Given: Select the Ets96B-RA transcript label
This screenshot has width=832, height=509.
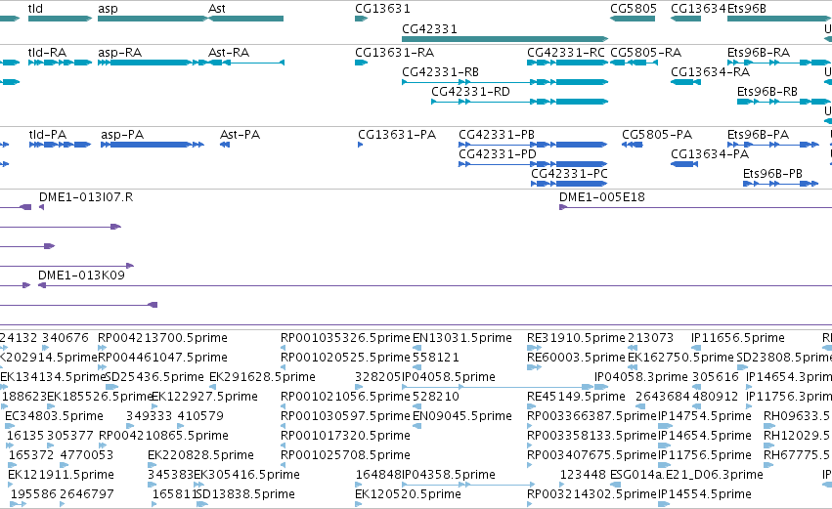Looking at the screenshot, I should (759, 53).
